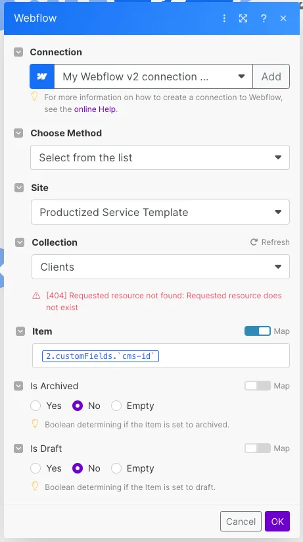Open the help question mark icon
Viewport: 303px width, 542px height.
click(264, 18)
